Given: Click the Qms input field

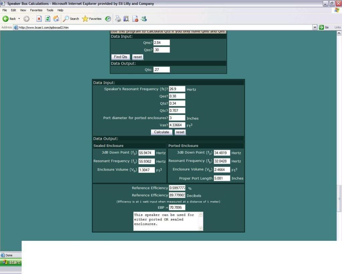Looking at the screenshot, I should click(162, 42).
